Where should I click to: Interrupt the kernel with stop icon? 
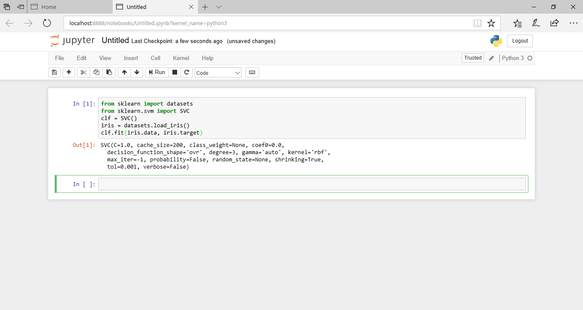[x=175, y=72]
